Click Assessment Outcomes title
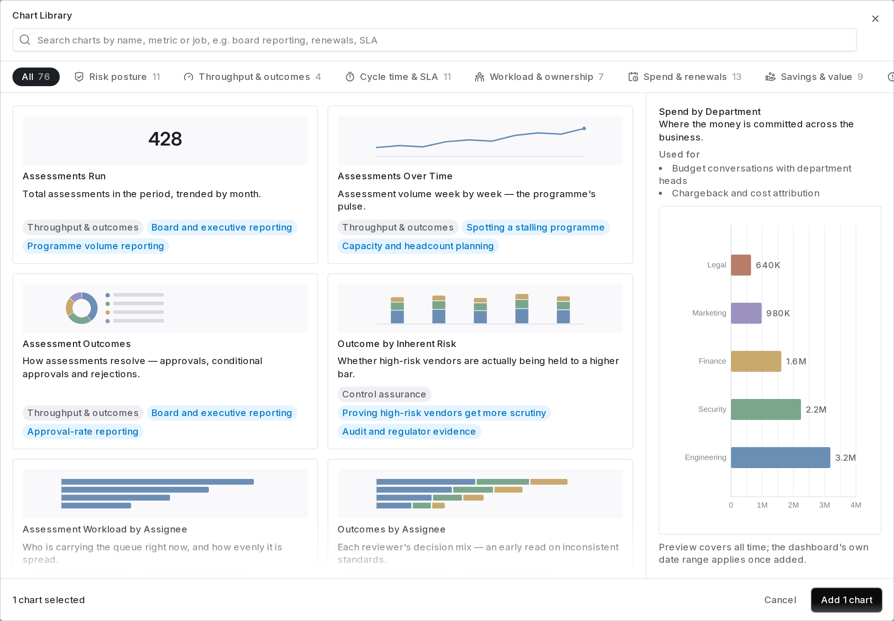894x621 pixels. pos(77,344)
